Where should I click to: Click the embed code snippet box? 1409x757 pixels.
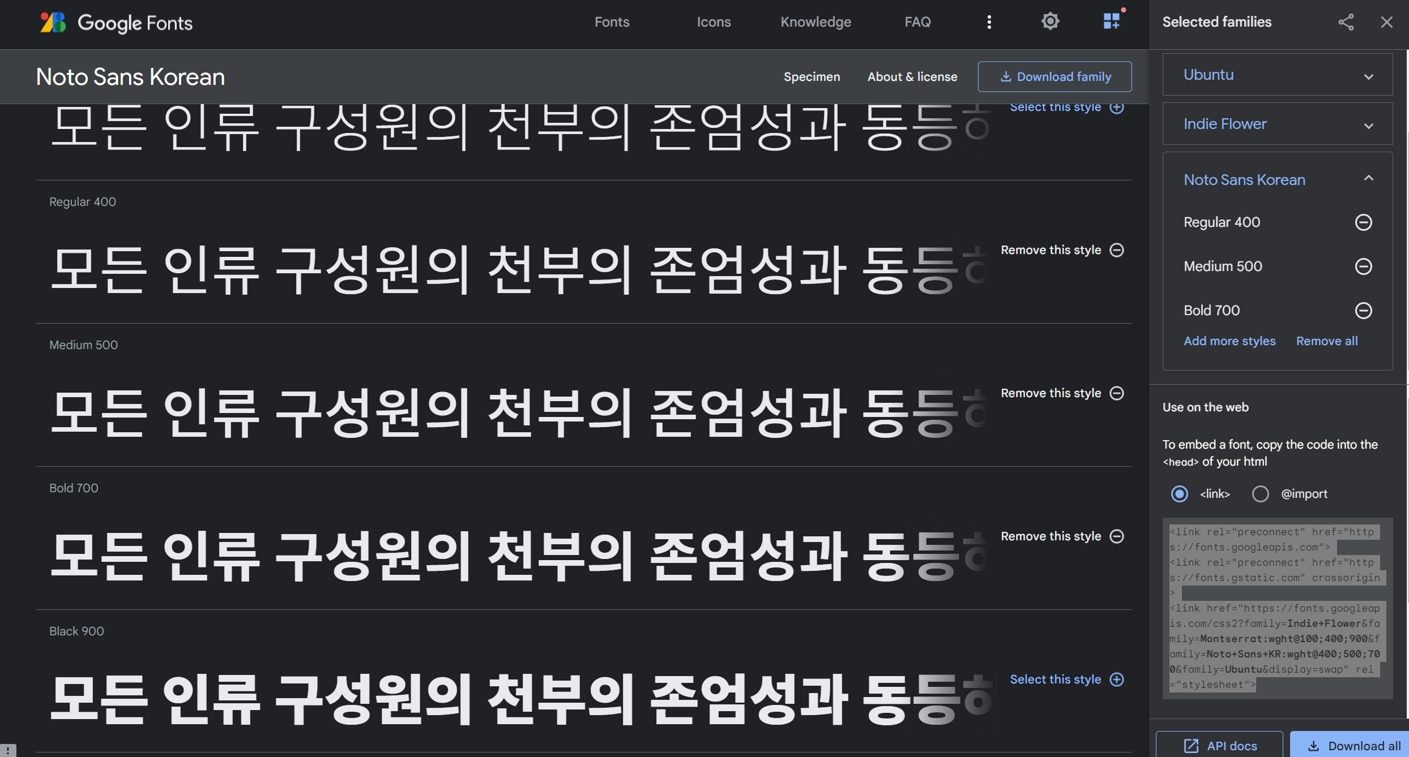coord(1277,608)
